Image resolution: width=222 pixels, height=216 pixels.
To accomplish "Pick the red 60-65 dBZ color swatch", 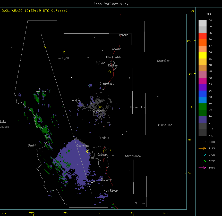I will [202, 36].
